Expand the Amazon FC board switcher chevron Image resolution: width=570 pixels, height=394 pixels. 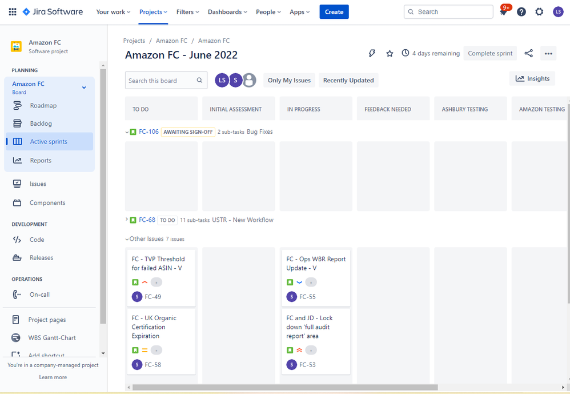(x=84, y=87)
